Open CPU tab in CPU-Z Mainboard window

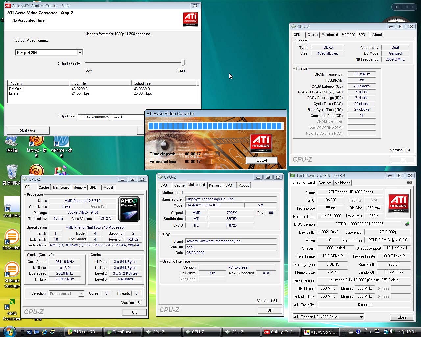[x=164, y=185]
